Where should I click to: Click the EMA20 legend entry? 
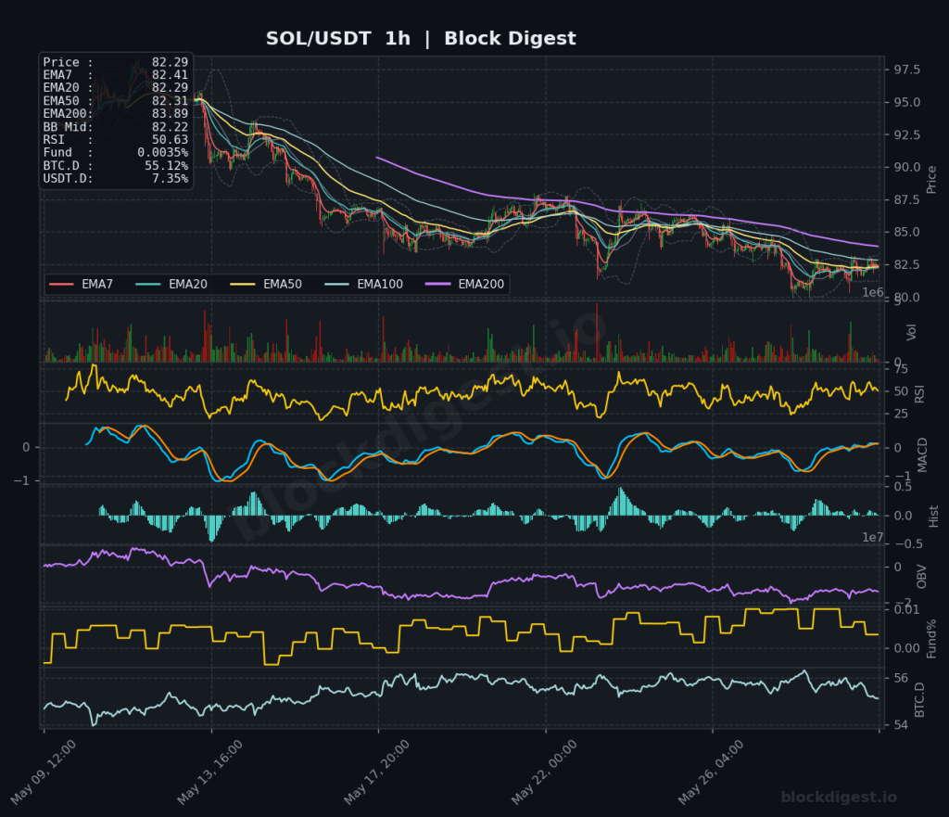171,284
